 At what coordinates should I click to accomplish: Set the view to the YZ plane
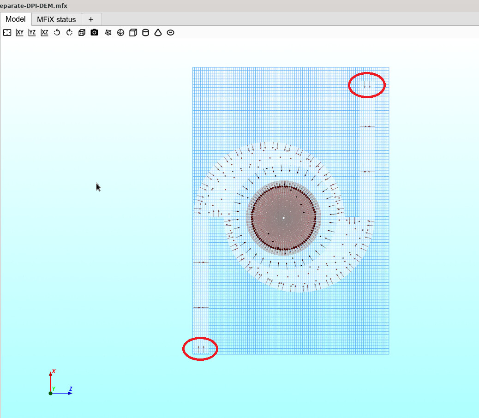(x=32, y=33)
